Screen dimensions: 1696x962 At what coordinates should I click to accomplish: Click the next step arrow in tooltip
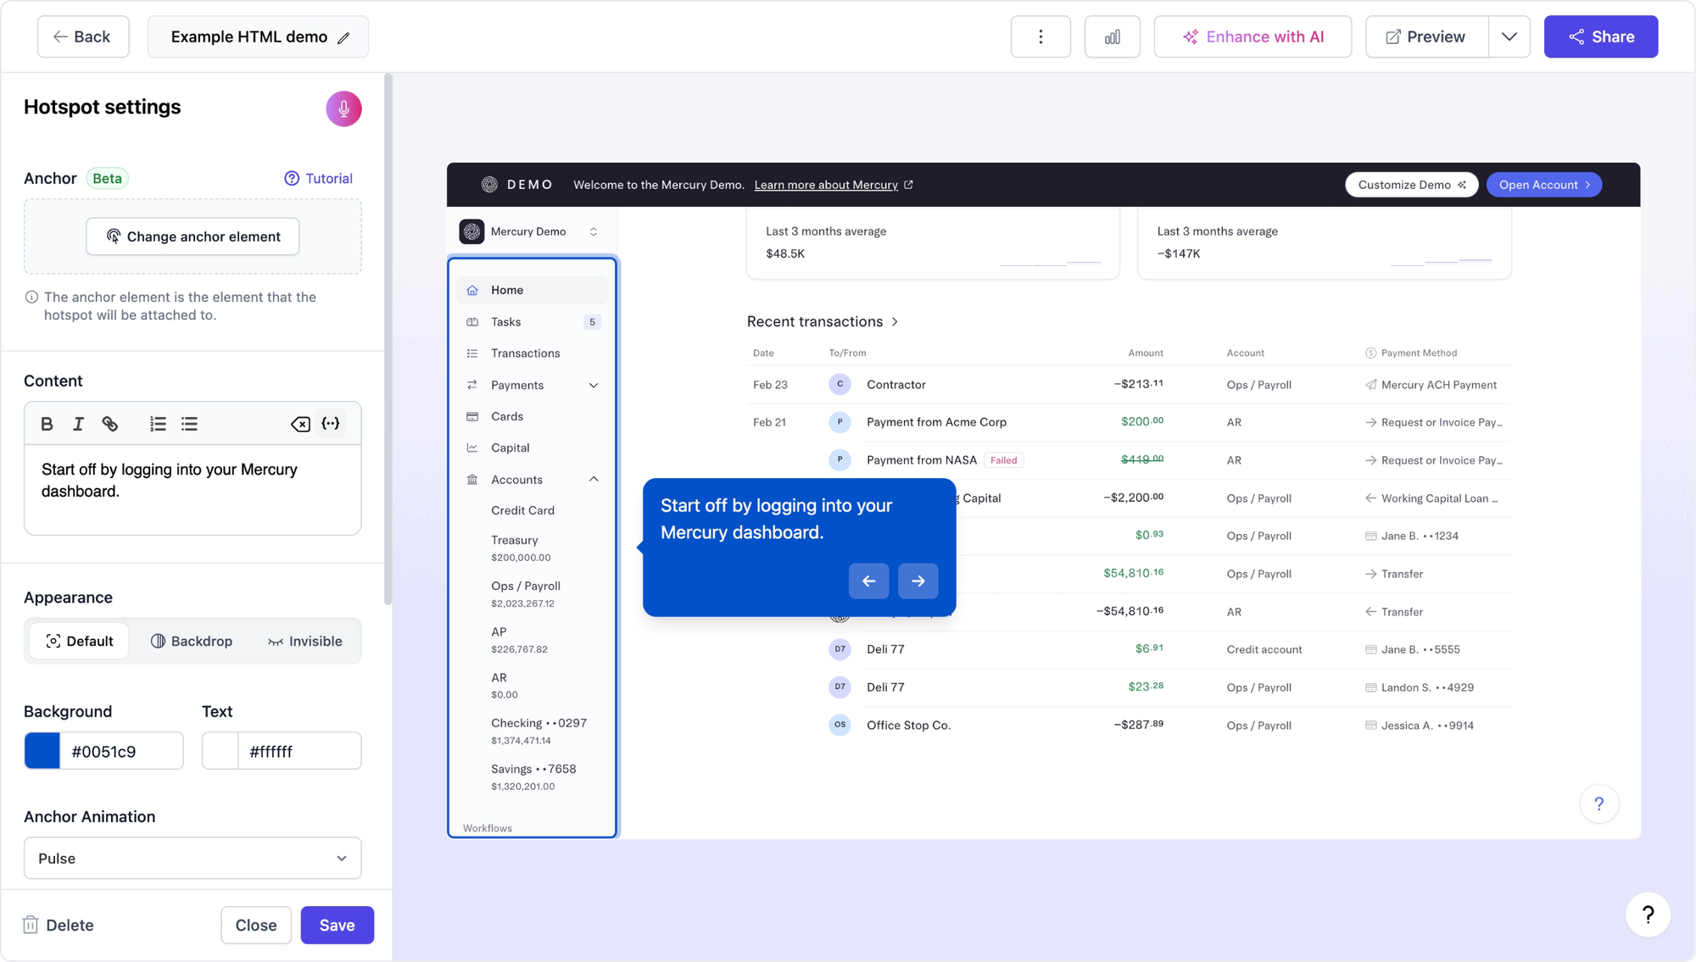pyautogui.click(x=918, y=581)
